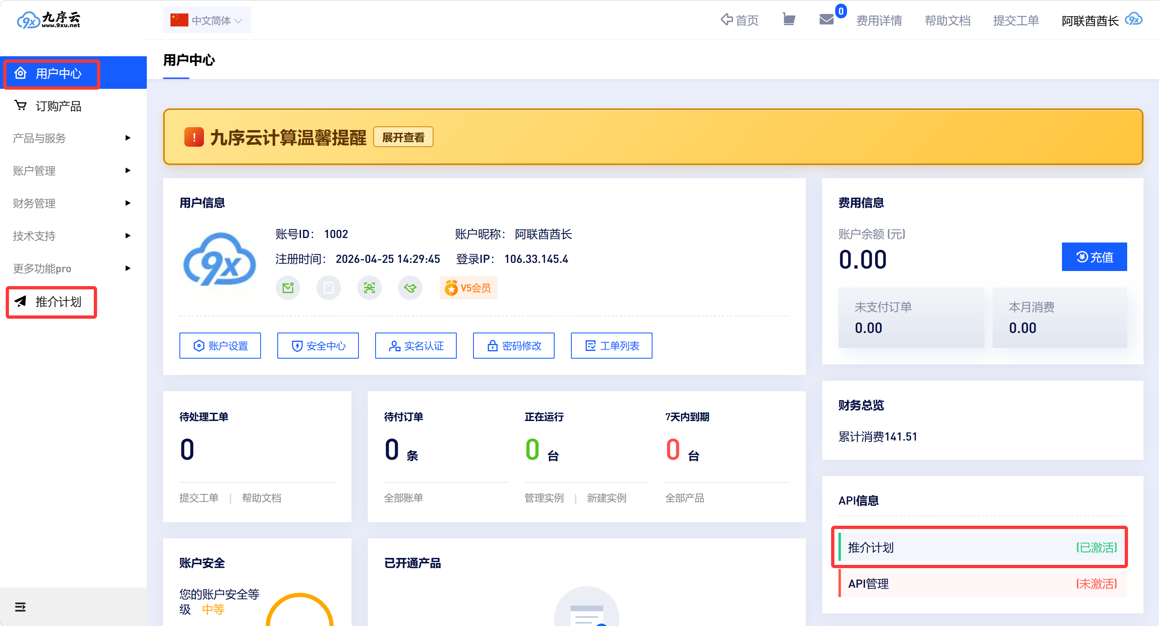Open 账户设置 button
Screen dimensions: 1159x626
point(220,346)
